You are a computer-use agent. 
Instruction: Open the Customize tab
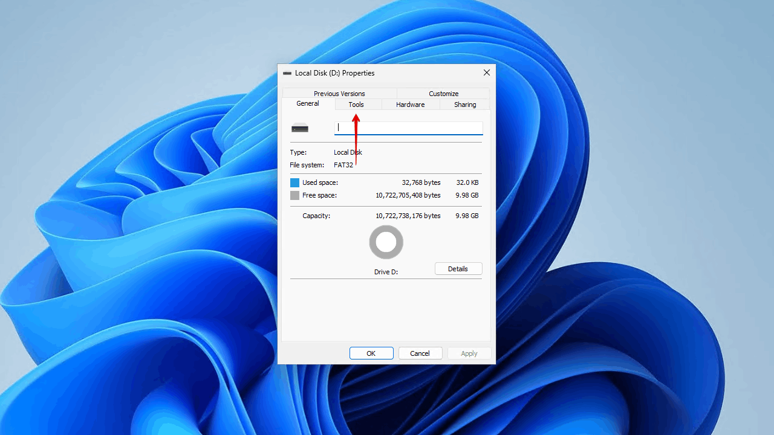pyautogui.click(x=443, y=94)
